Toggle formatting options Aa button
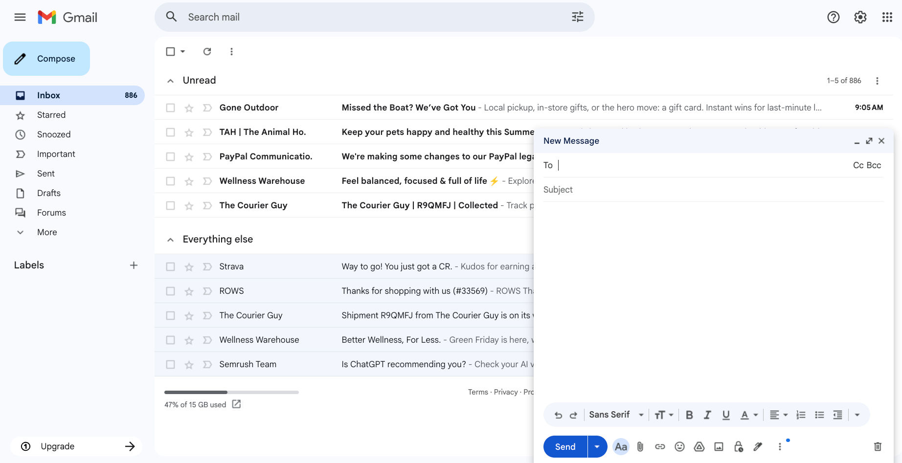902x463 pixels. coord(621,446)
